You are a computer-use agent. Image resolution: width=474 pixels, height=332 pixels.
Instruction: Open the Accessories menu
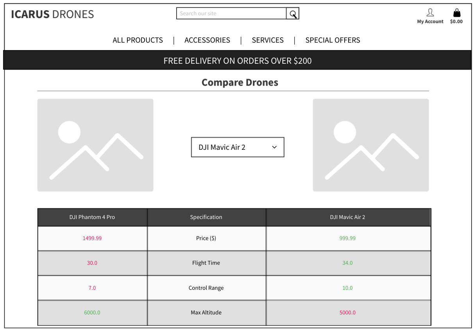[x=207, y=40]
